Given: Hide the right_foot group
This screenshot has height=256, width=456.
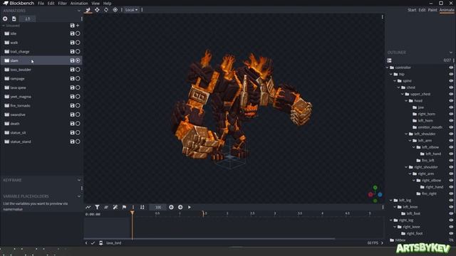Looking at the screenshot, I should (x=451, y=233).
